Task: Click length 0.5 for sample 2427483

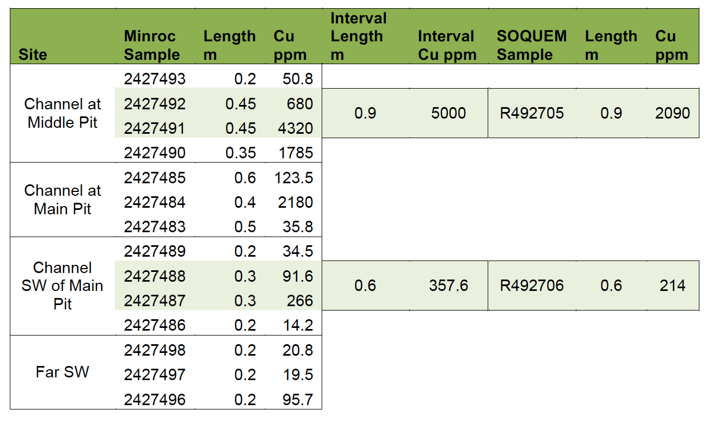Action: click(x=245, y=227)
